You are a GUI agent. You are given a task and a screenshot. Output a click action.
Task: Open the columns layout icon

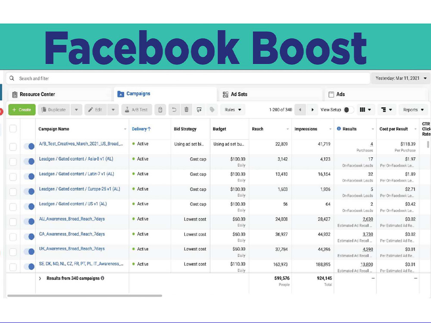(365, 109)
